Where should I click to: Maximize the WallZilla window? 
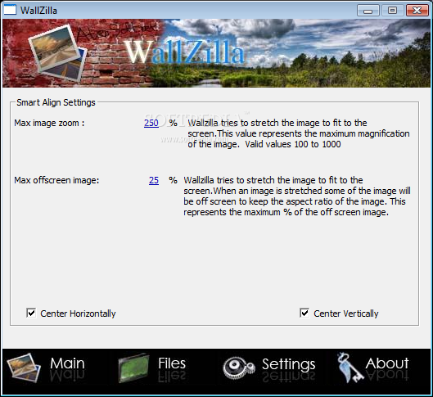[x=392, y=11]
